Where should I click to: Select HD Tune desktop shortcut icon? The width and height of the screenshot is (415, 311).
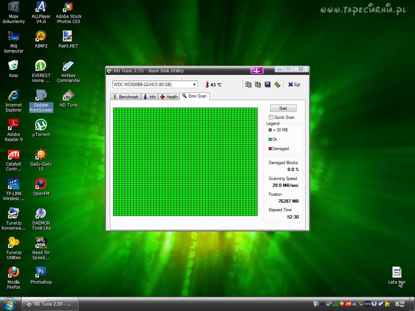point(68,99)
